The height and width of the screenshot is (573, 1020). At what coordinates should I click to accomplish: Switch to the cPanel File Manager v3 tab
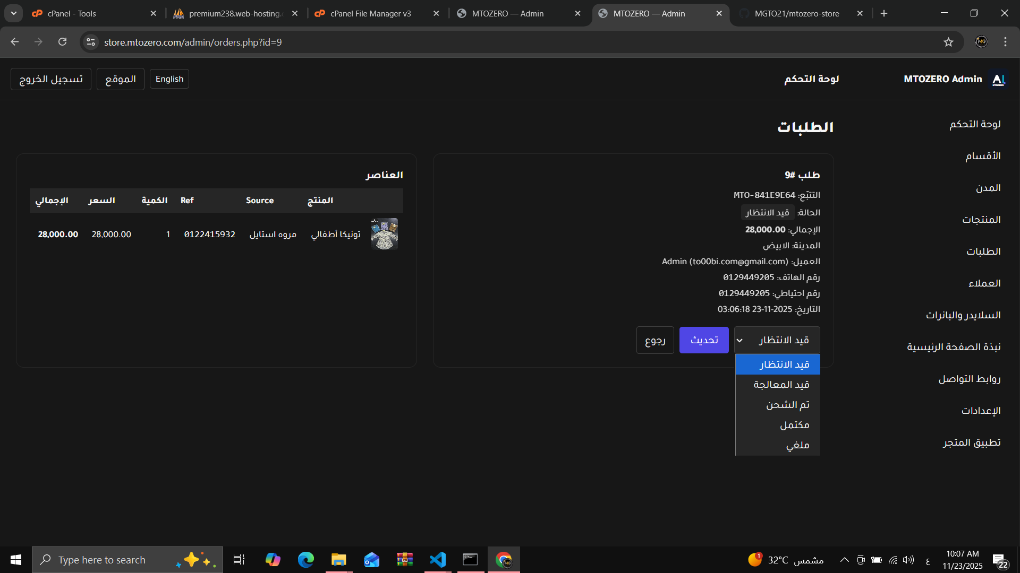click(x=370, y=13)
